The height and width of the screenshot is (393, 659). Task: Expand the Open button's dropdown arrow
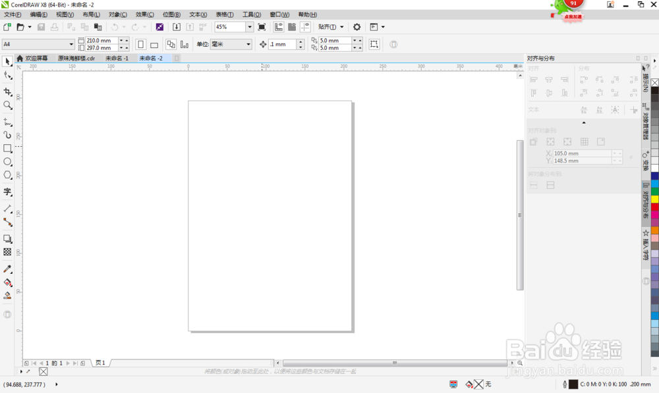pyautogui.click(x=30, y=27)
